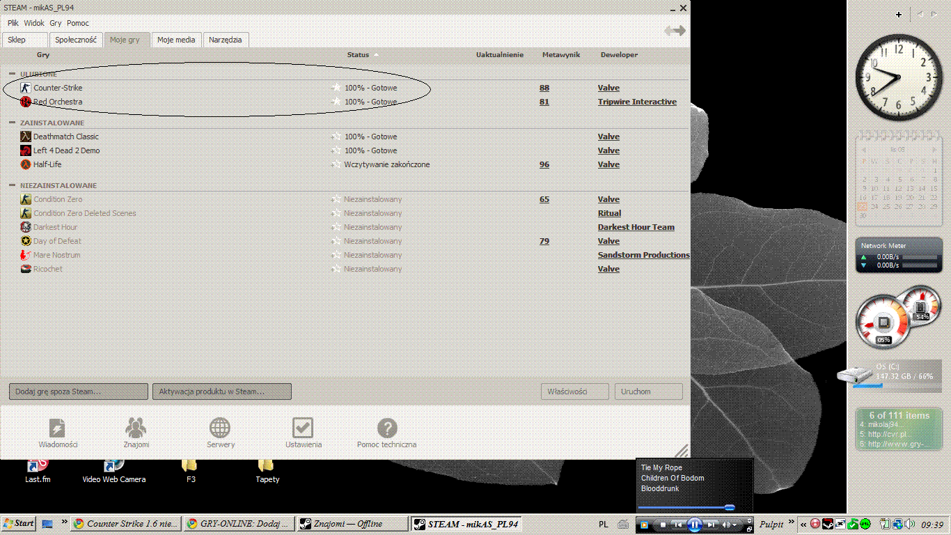Switch to the Sklep tab
951x535 pixels.
pos(25,40)
